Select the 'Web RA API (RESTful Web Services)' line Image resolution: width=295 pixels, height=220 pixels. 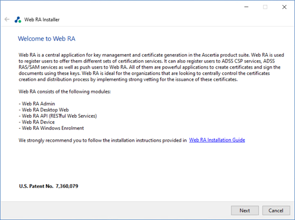pyautogui.click(x=58, y=116)
